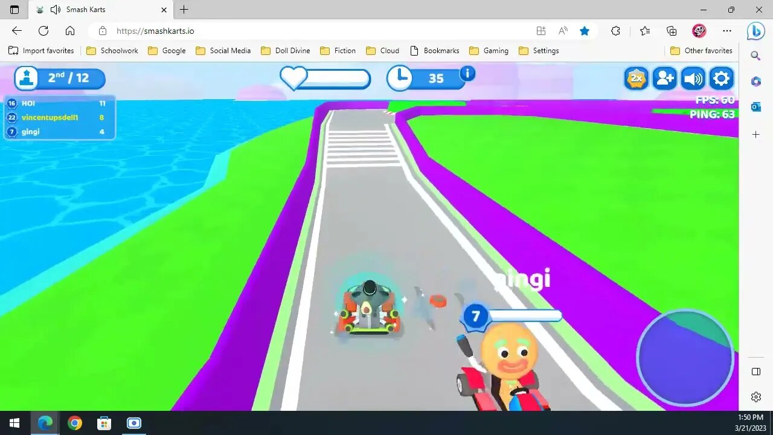Click the 2x bonus hexagon icon
773x435 pixels.
636,78
